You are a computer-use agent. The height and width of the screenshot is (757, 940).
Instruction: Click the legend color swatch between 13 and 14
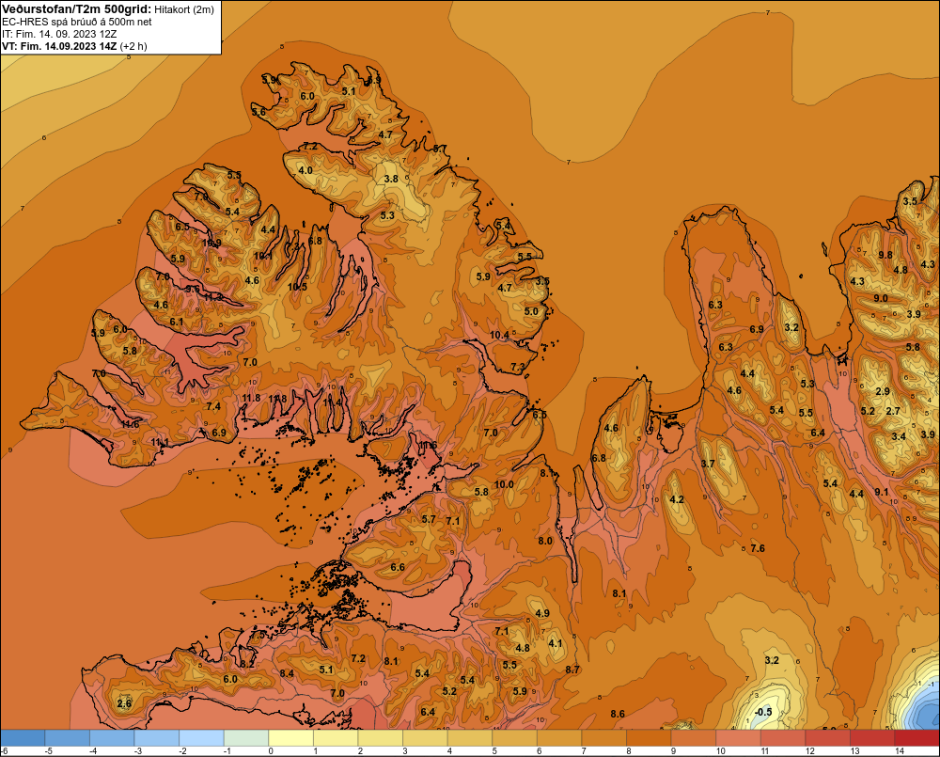(x=873, y=738)
